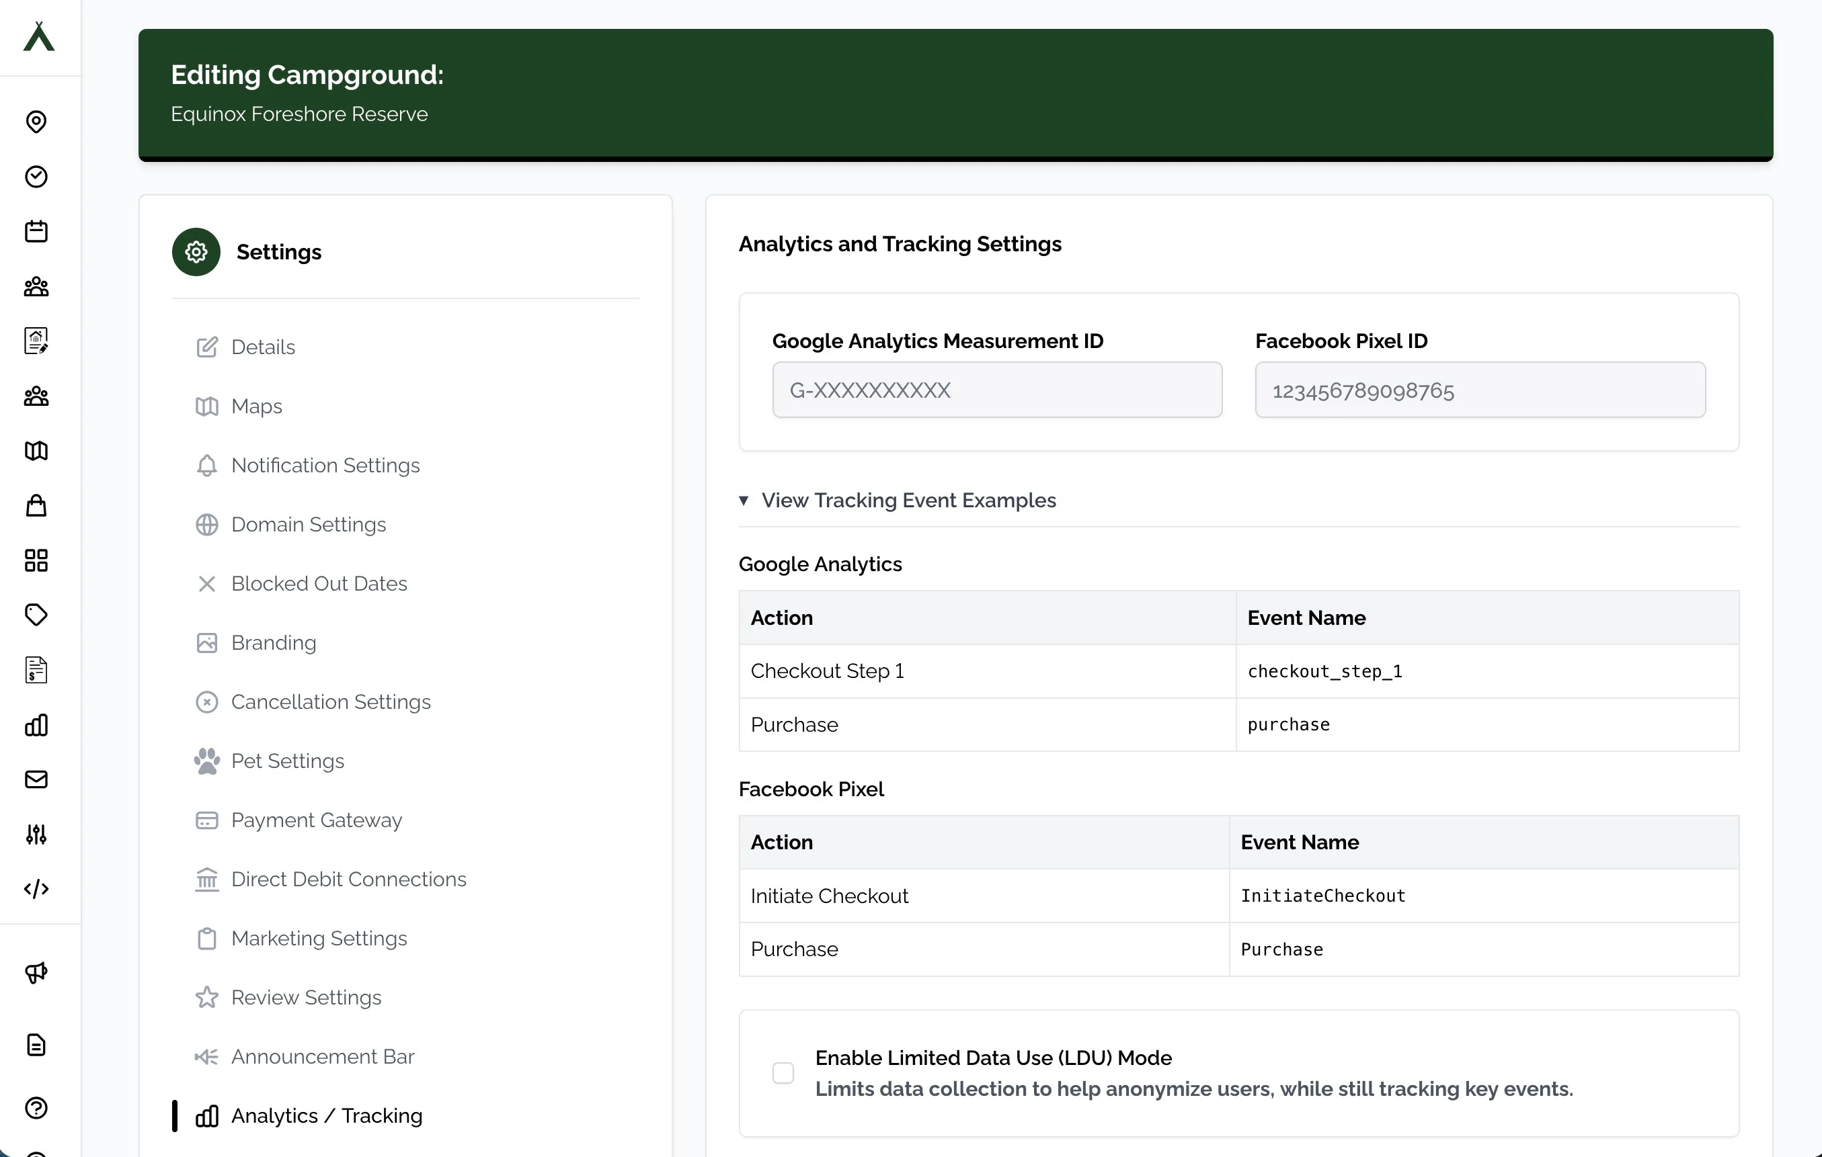Open Branding settings
The width and height of the screenshot is (1822, 1157).
[273, 643]
